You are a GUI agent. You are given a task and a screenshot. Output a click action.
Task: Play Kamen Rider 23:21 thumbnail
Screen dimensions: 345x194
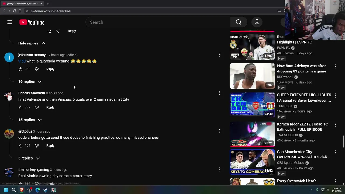tap(252, 134)
